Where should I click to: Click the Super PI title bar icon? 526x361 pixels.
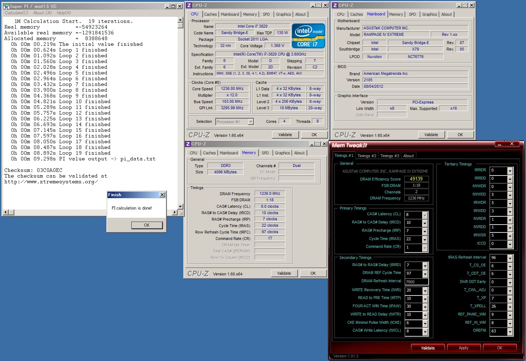pyautogui.click(x=6, y=6)
